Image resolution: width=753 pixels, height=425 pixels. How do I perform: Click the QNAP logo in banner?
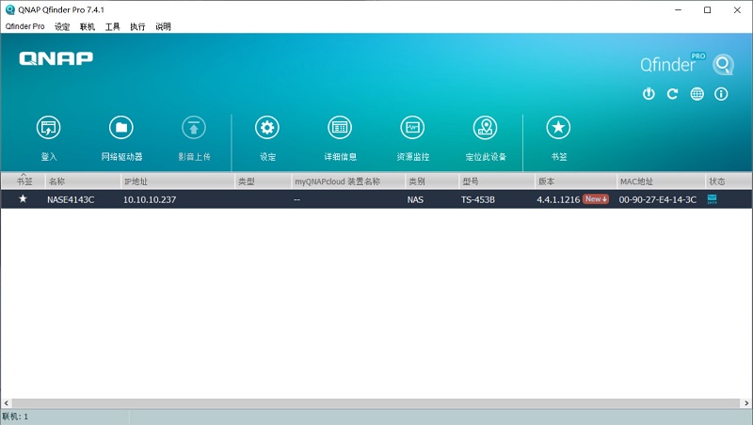[x=56, y=58]
